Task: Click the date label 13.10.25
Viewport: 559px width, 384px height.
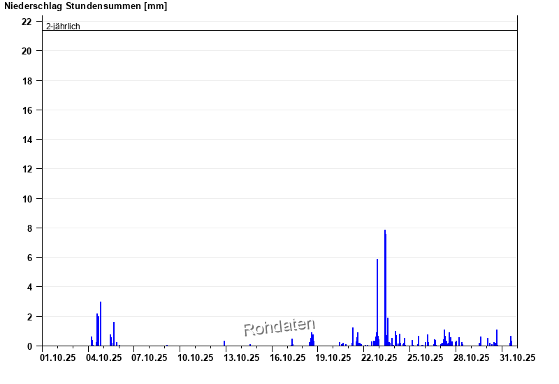Action: 241,357
